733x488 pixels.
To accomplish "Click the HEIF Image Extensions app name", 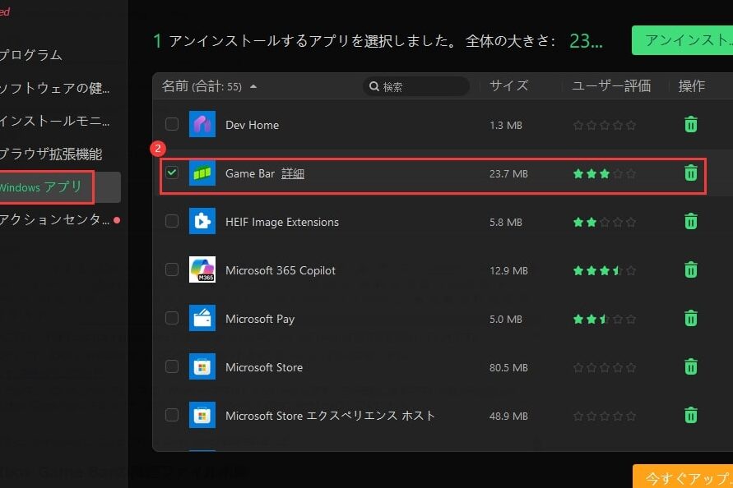I will point(282,223).
